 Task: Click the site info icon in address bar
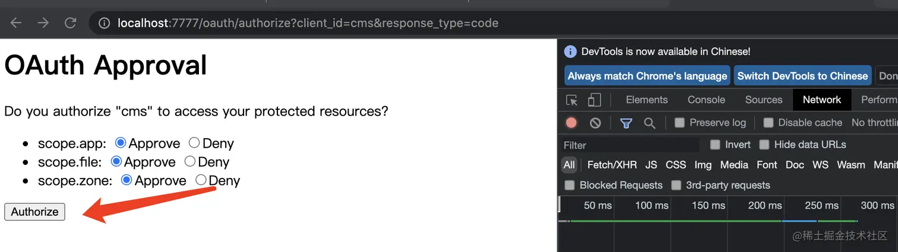point(105,24)
